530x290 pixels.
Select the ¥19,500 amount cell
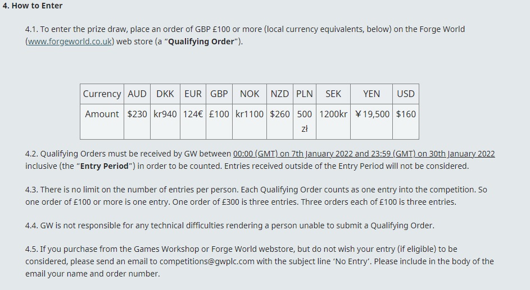click(372, 121)
